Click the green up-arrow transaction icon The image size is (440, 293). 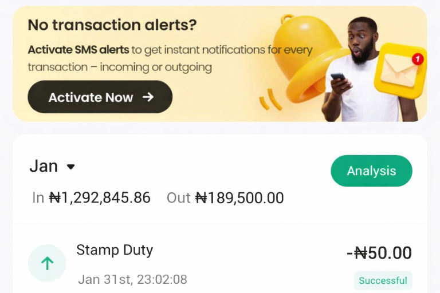[47, 263]
